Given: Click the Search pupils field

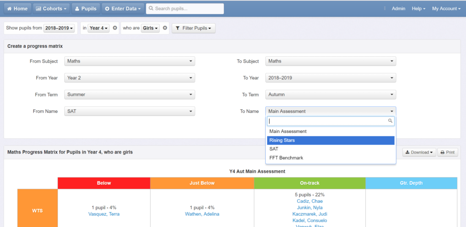Looking at the screenshot, I should click(x=185, y=9).
